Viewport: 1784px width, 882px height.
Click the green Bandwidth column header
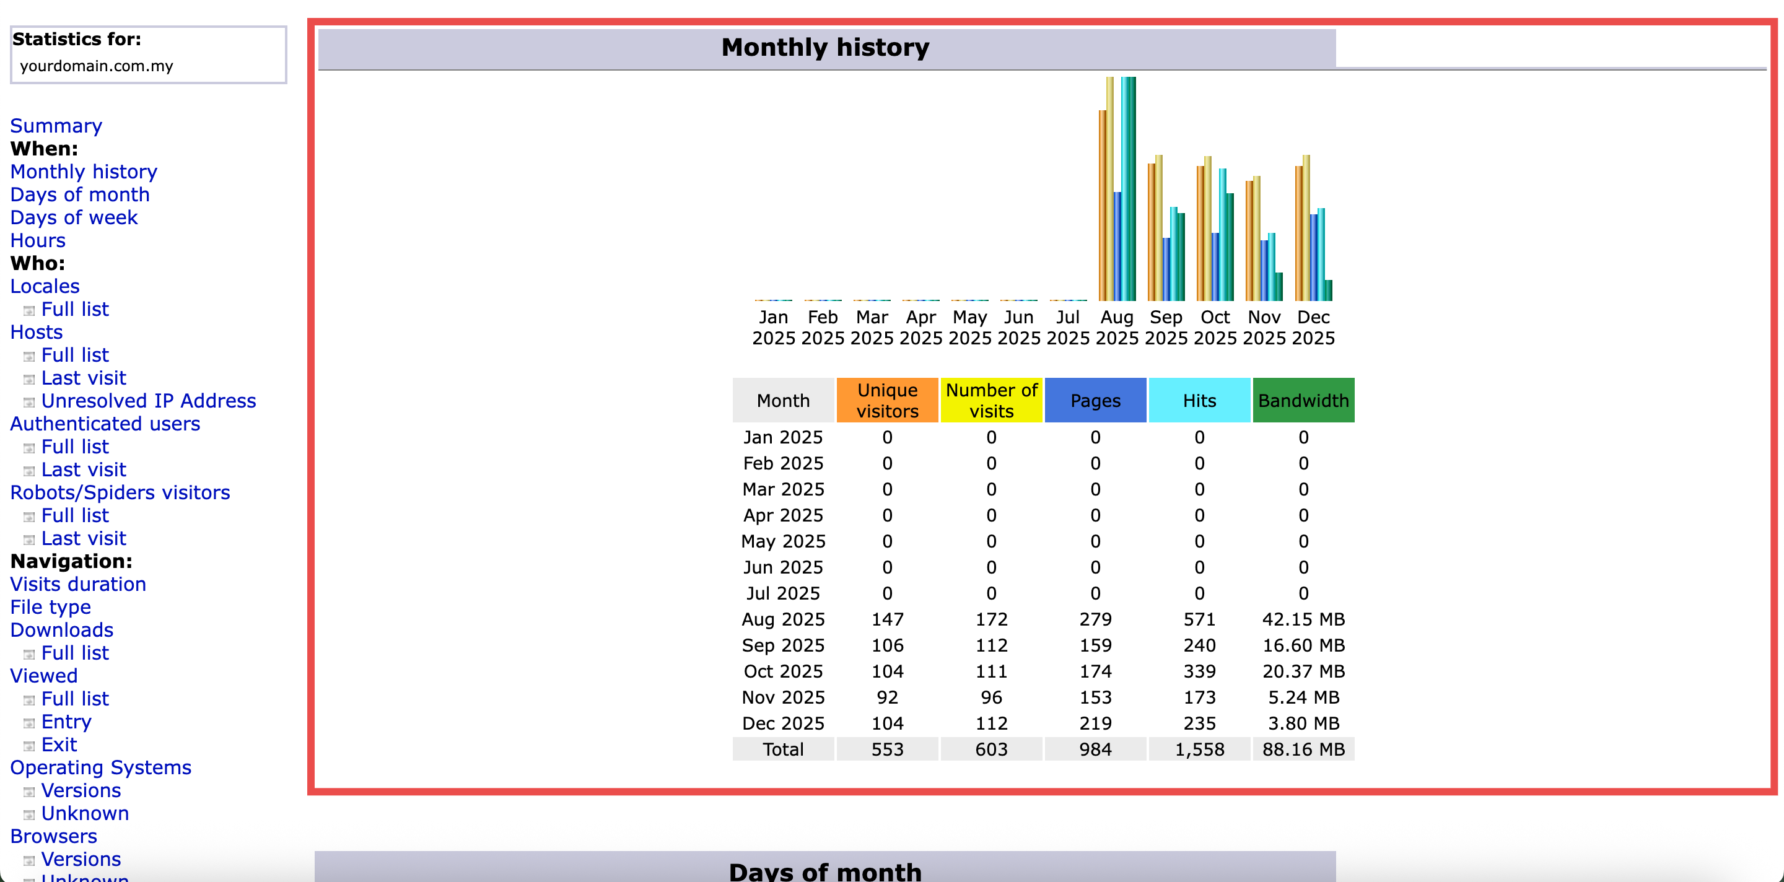coord(1303,400)
